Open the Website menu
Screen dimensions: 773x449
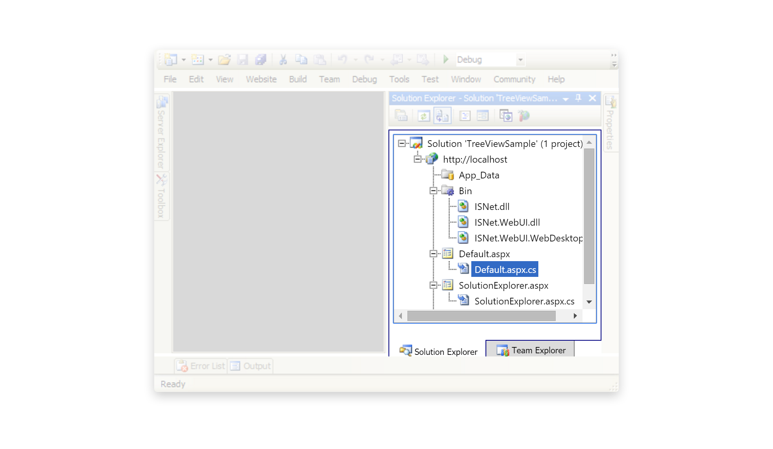click(261, 79)
